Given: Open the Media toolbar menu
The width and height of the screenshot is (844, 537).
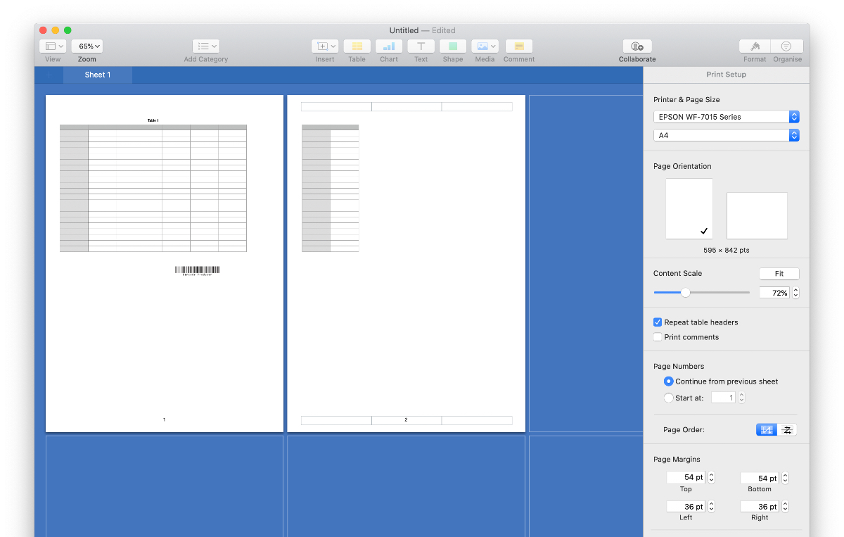Looking at the screenshot, I should click(x=485, y=46).
